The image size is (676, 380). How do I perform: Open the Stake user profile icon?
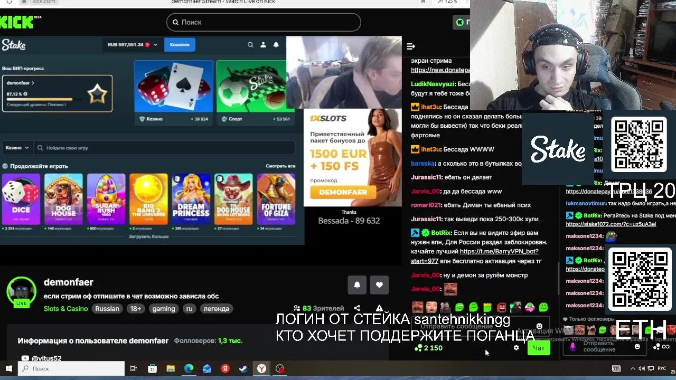tap(263, 45)
